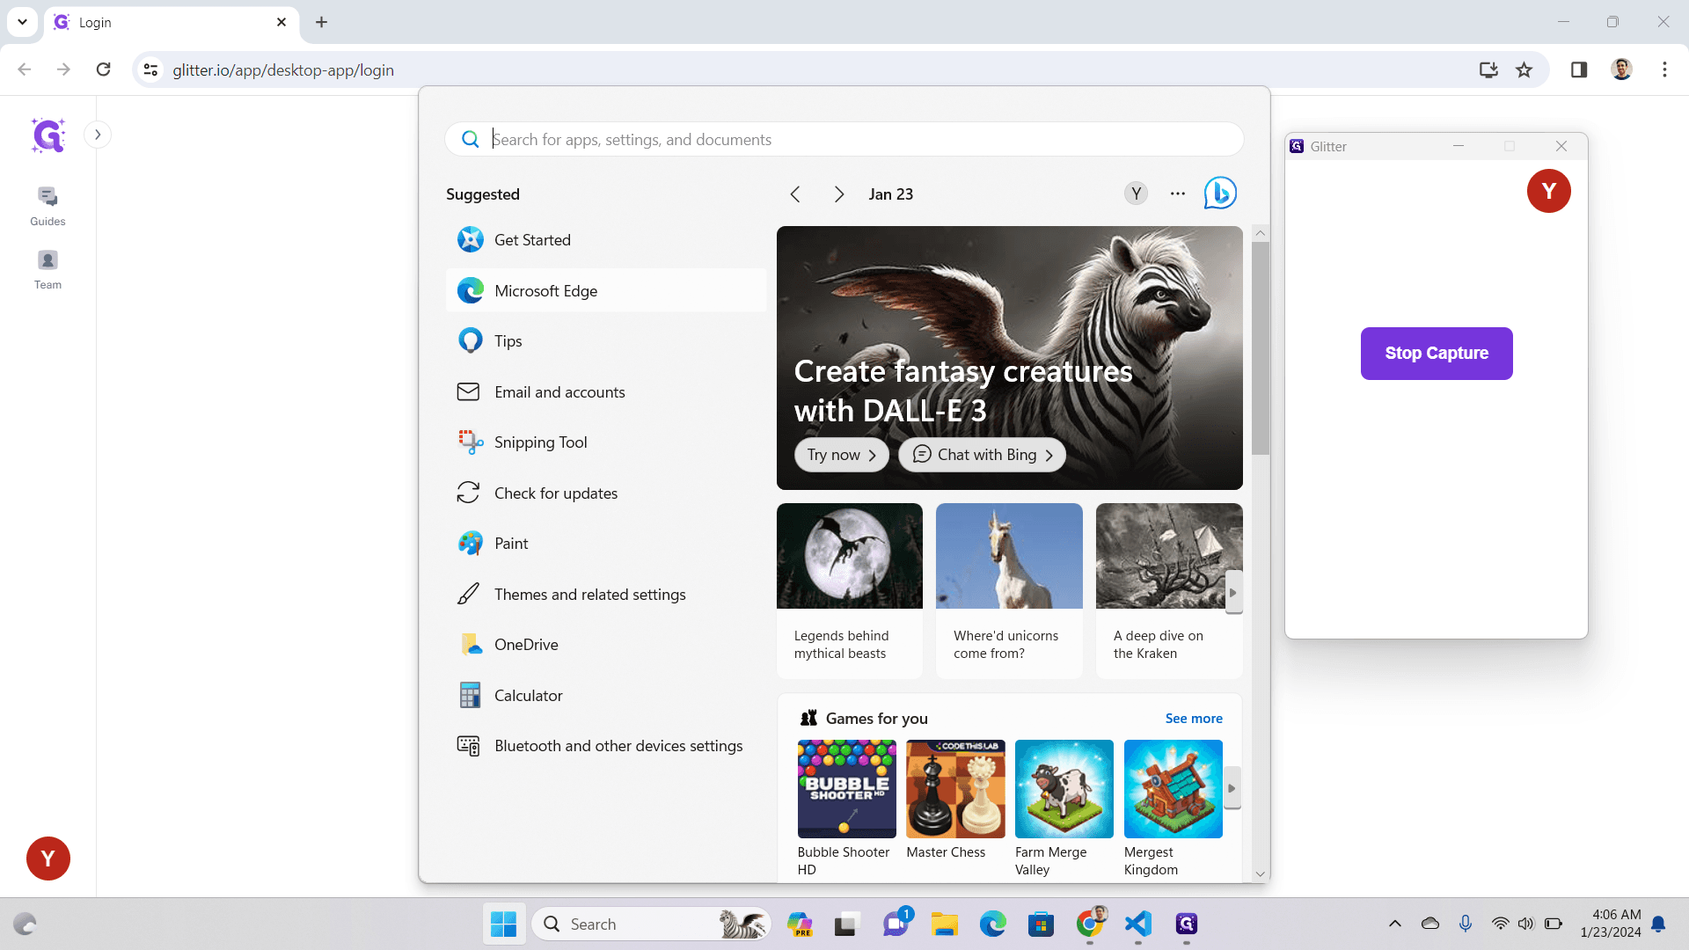Screen dimensions: 1689x950
Task: Open Team section in sidebar
Action: tap(48, 270)
